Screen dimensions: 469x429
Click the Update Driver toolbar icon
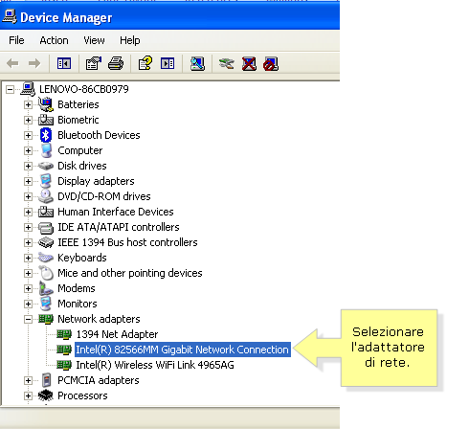[227, 63]
